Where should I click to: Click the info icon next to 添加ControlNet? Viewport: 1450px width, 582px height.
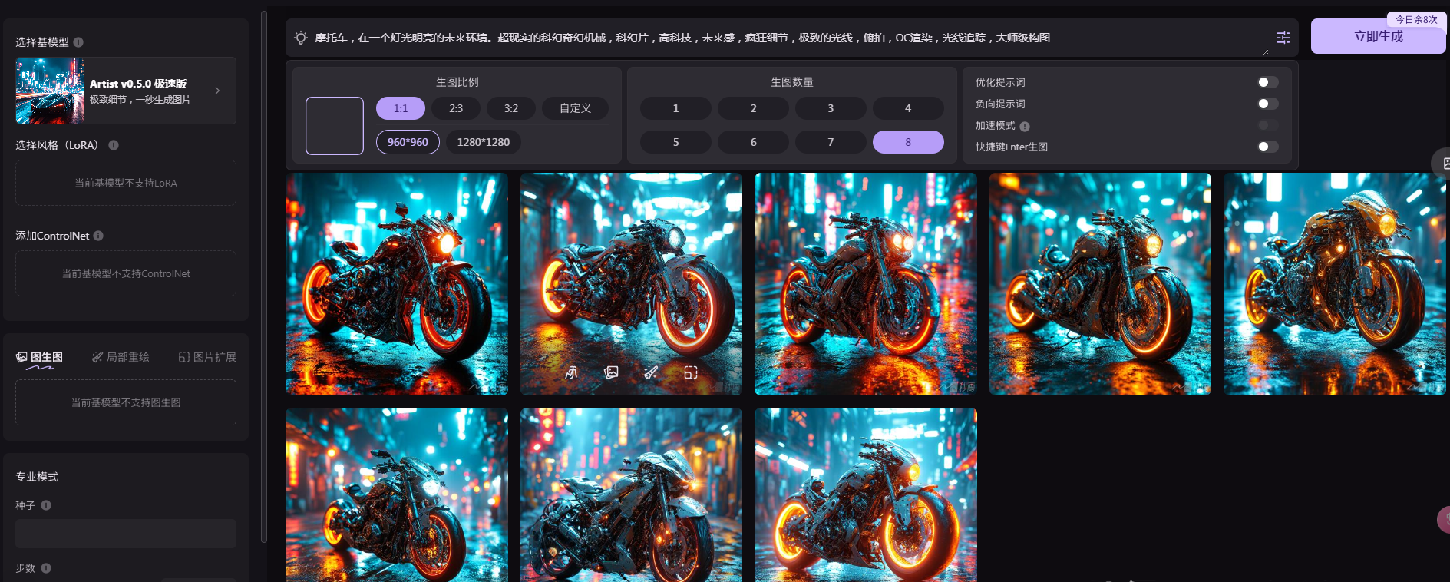click(98, 236)
